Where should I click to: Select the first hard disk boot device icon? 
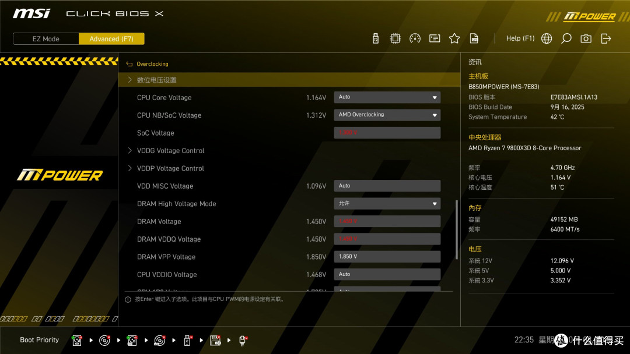77,341
